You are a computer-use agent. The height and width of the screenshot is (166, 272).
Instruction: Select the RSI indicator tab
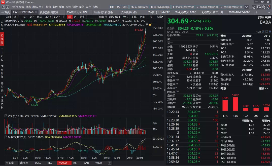point(75,163)
